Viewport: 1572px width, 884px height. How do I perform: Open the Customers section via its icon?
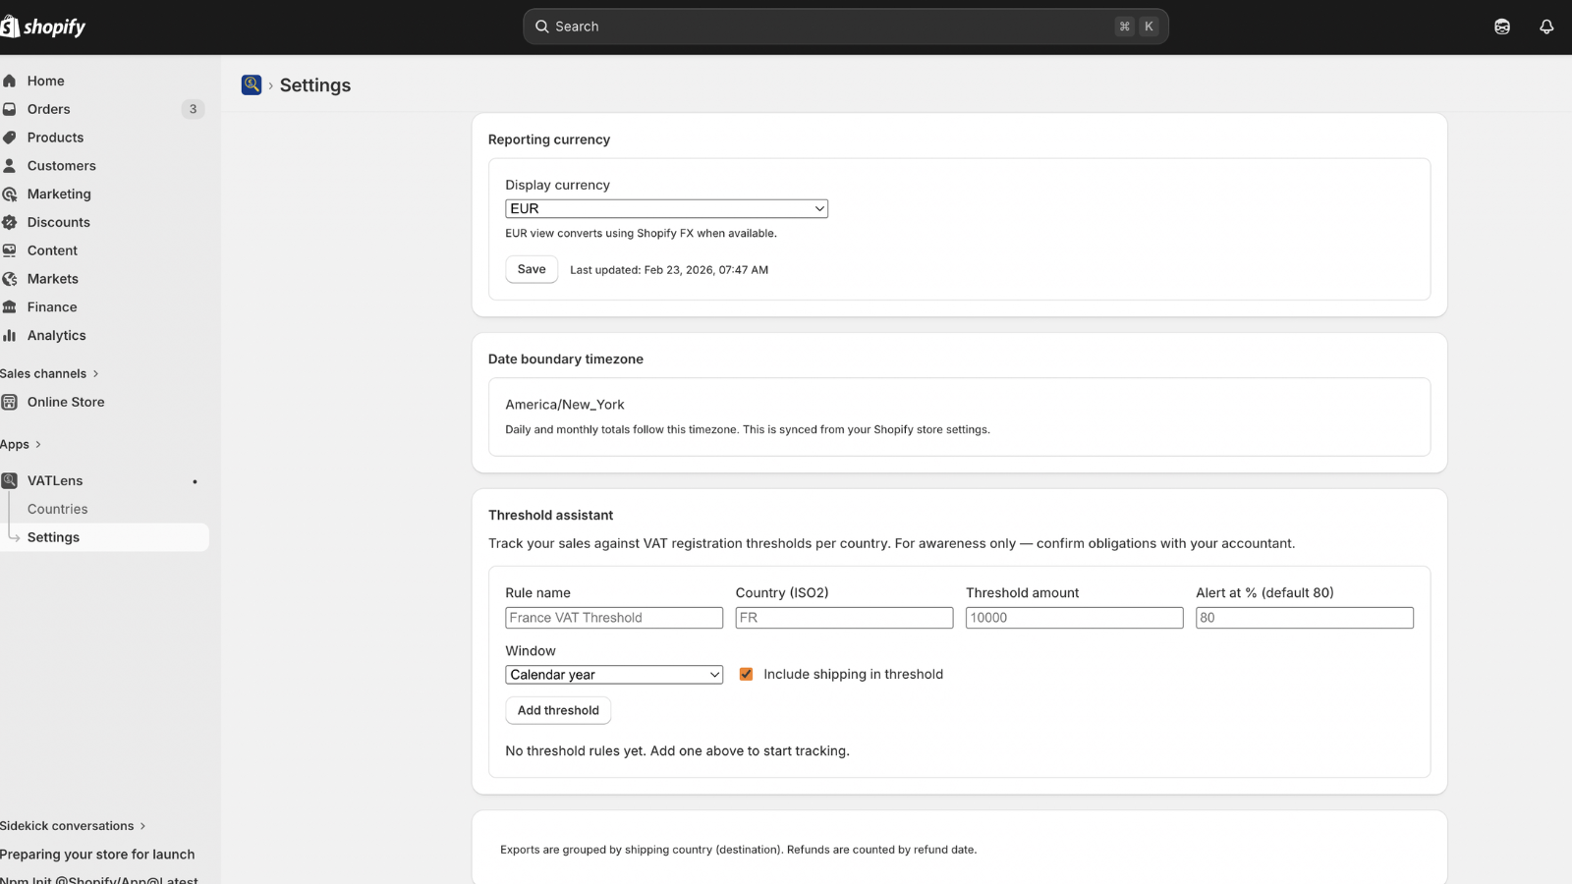coord(10,165)
